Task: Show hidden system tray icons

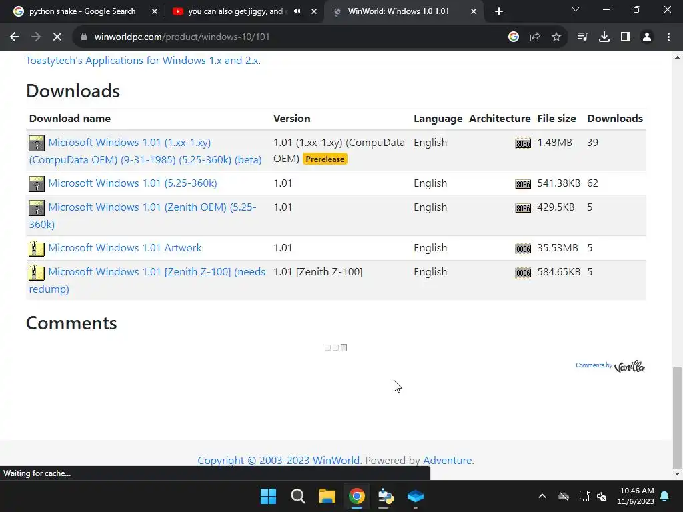Action: (542, 496)
